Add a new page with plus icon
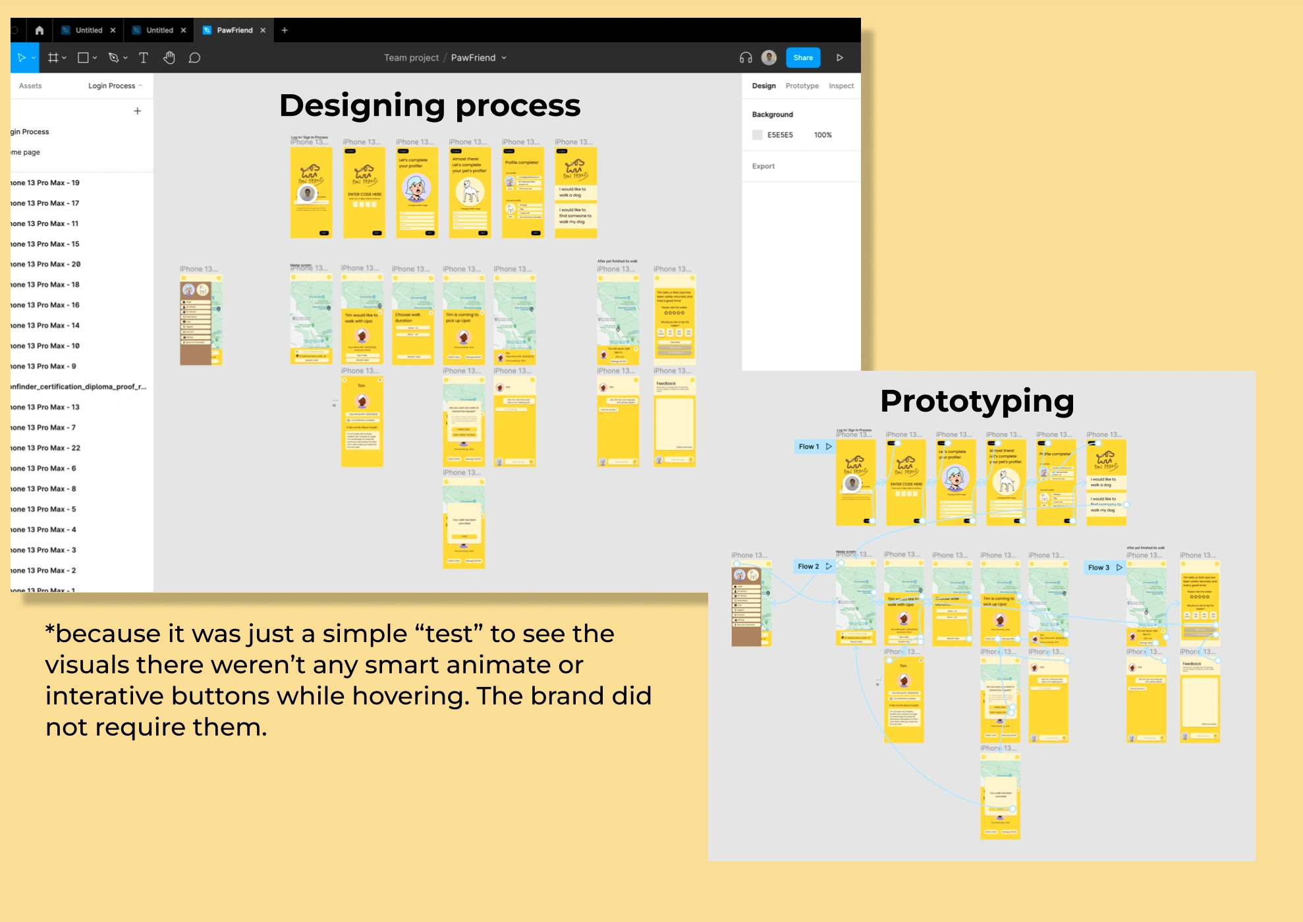The image size is (1303, 922). pyautogui.click(x=138, y=111)
